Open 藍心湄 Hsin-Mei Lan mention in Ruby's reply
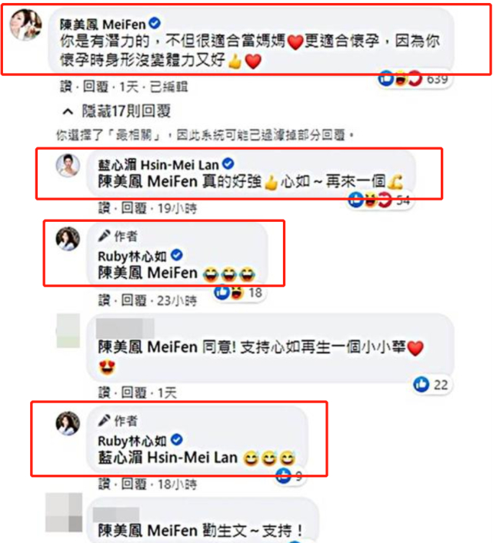Screen dimensions: 493x543 168,458
